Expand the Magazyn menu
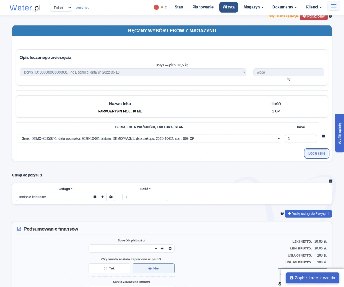The width and height of the screenshot is (344, 287). pyautogui.click(x=254, y=7)
